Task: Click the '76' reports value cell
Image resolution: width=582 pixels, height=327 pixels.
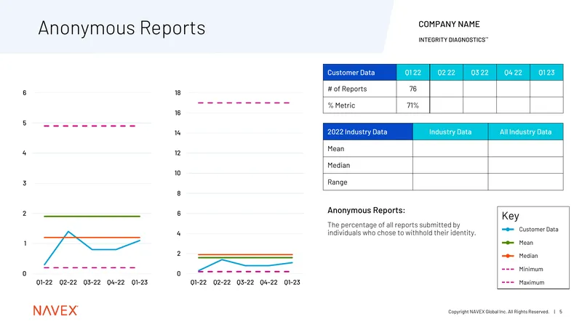Action: (x=413, y=89)
